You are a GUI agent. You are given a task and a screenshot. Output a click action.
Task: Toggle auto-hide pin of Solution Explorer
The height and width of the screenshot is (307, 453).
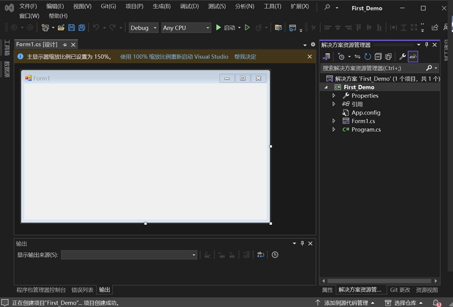point(426,45)
